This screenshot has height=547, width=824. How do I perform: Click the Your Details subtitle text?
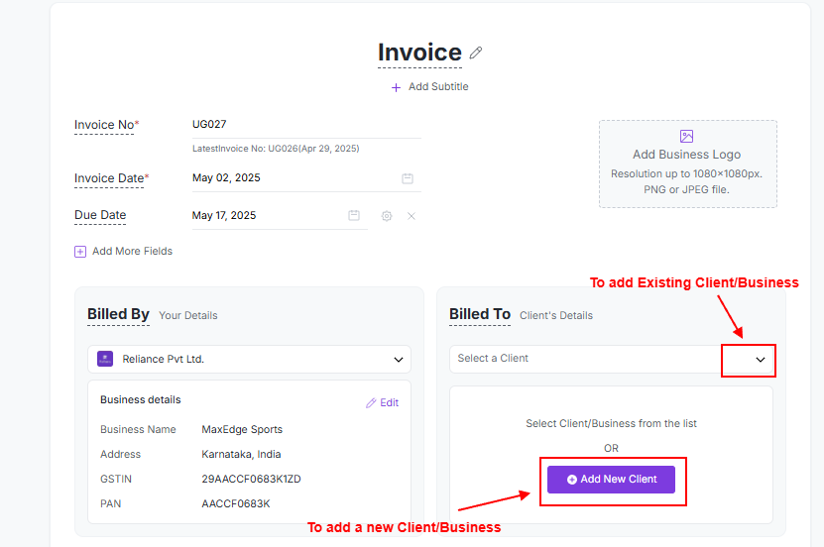188,315
